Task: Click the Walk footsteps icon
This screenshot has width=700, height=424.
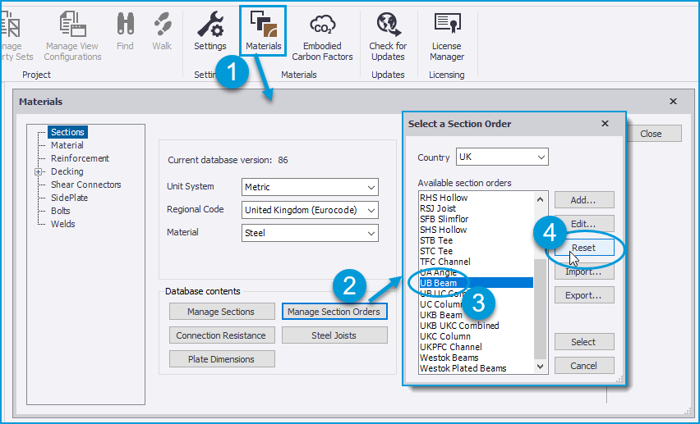Action: coord(162,24)
